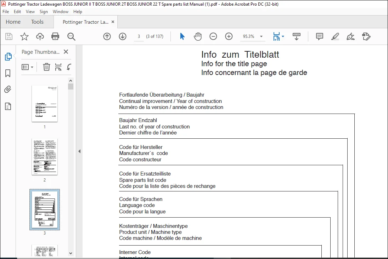Open the Find text magnifier tool
Image resolution: width=388 pixels, height=259 pixels.
pyautogui.click(x=71, y=36)
